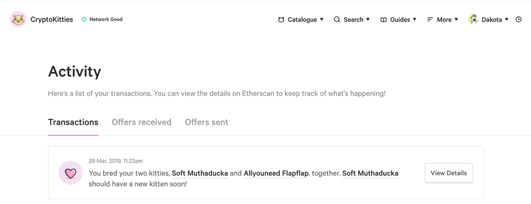
Task: Click the pink heart breeding icon
Action: (x=71, y=173)
